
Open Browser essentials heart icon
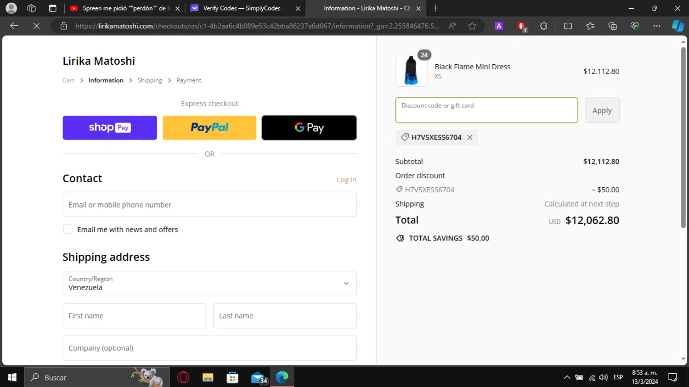point(635,26)
